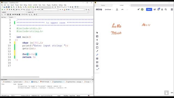Open the Help menu in Code::Blocks

point(65,5)
